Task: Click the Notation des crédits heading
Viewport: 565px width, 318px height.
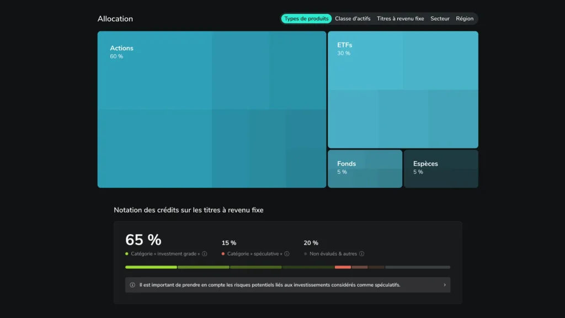Action: [x=189, y=210]
